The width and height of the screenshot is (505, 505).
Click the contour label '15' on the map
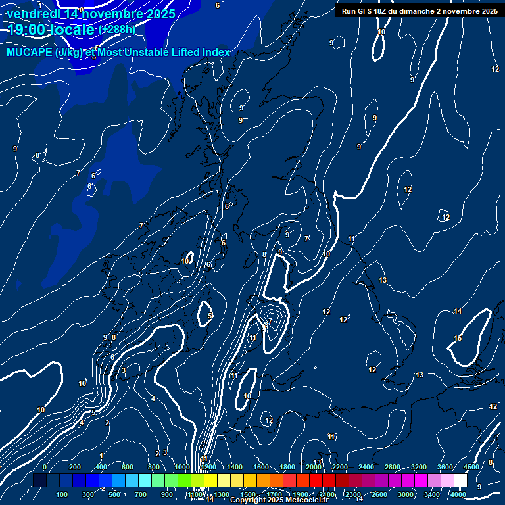458,338
